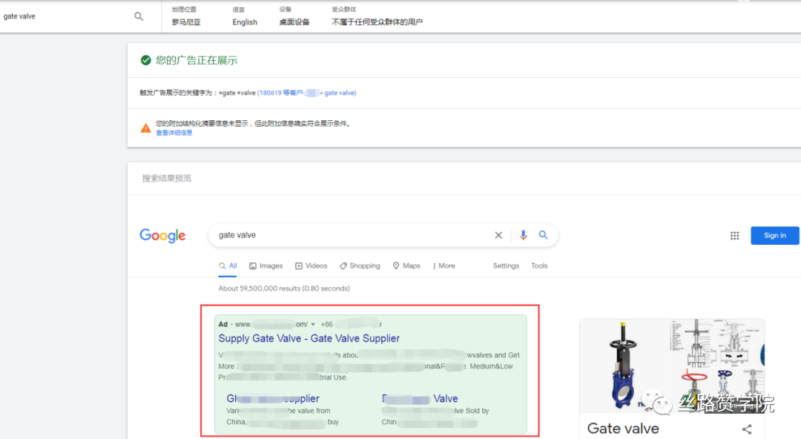Click the Google logo in the results preview

click(162, 235)
